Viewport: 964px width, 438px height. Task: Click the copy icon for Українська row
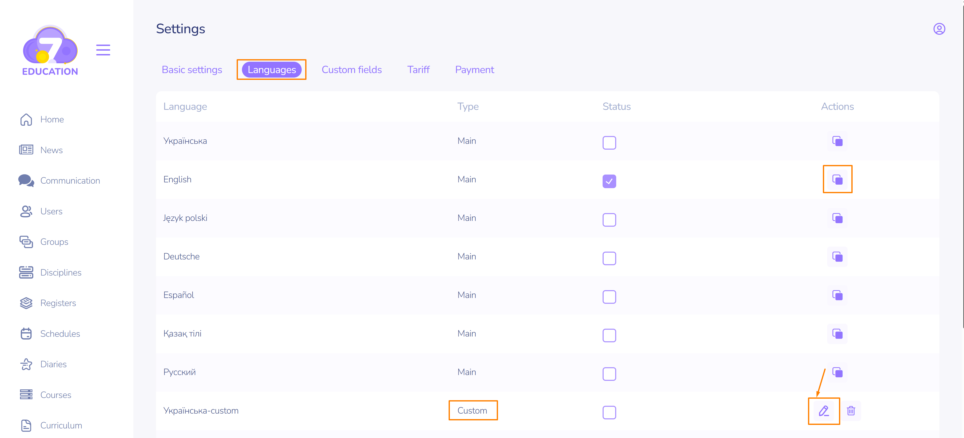tap(837, 141)
